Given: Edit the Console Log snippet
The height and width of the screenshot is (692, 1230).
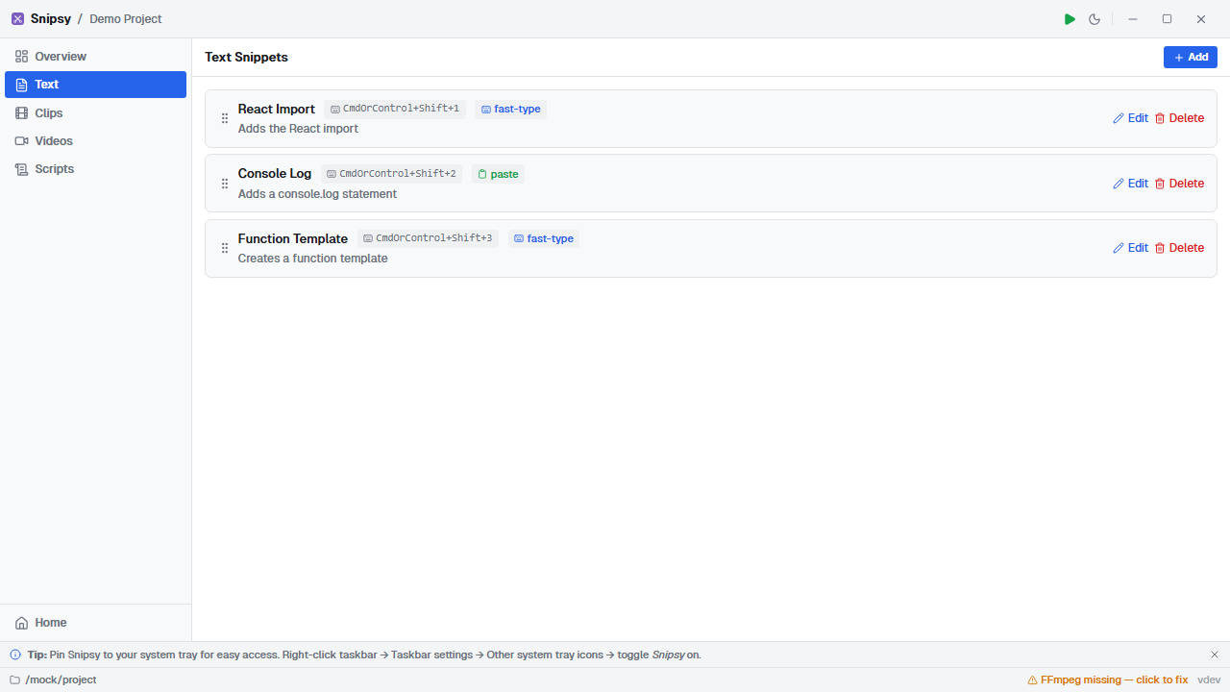Looking at the screenshot, I should (1130, 183).
